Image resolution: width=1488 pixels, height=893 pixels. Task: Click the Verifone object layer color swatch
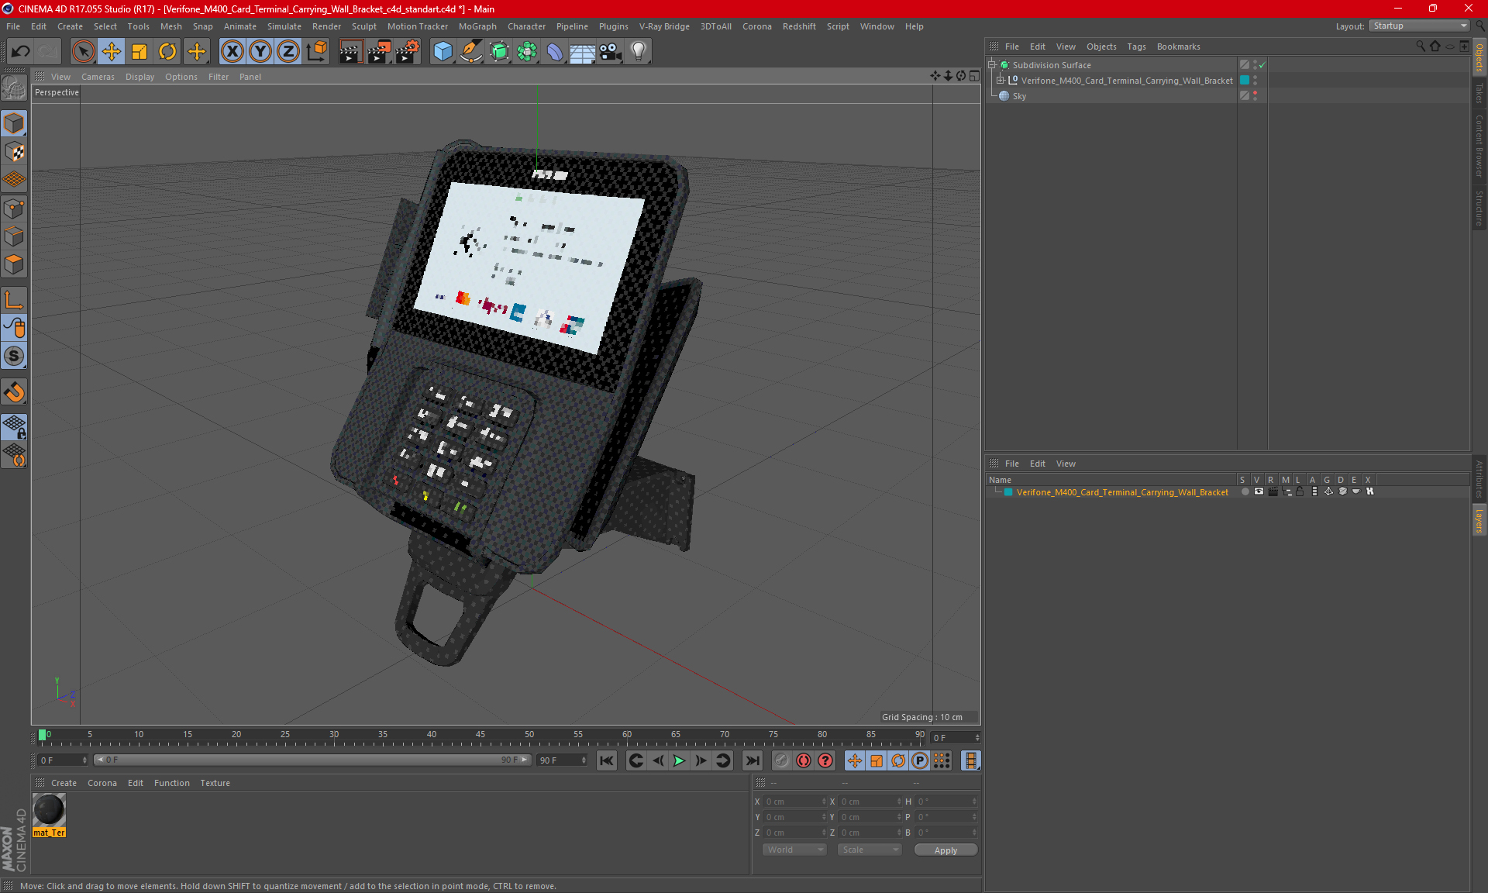tap(1245, 81)
